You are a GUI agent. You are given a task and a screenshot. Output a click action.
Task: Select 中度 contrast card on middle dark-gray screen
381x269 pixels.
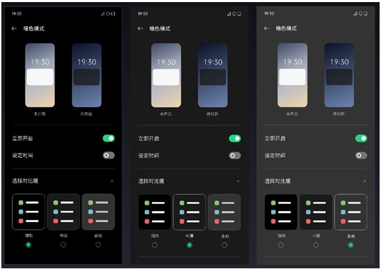pos(189,212)
